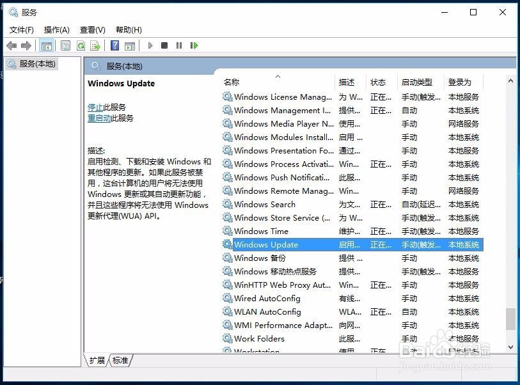Open the 操作(A) menu
The image size is (520, 385).
click(x=56, y=29)
